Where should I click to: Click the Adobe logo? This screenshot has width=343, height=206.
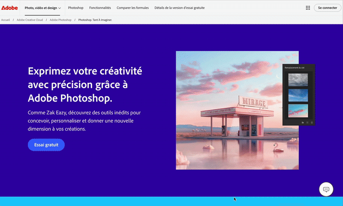point(9,8)
